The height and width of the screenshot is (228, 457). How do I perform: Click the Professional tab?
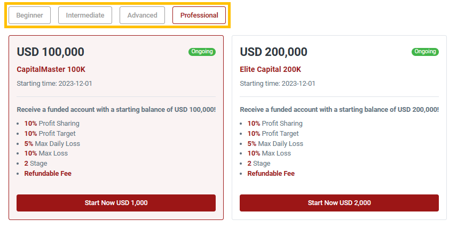[x=199, y=15]
